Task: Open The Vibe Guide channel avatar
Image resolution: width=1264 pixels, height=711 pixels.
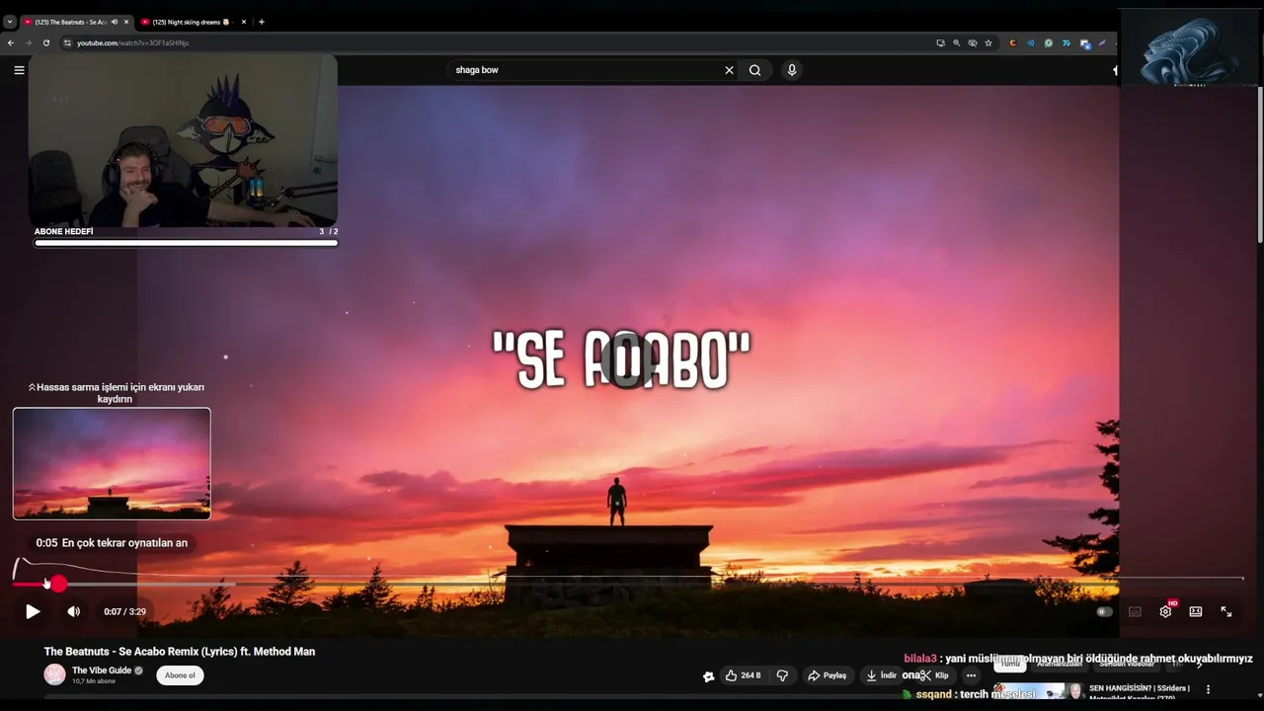Action: 54,674
